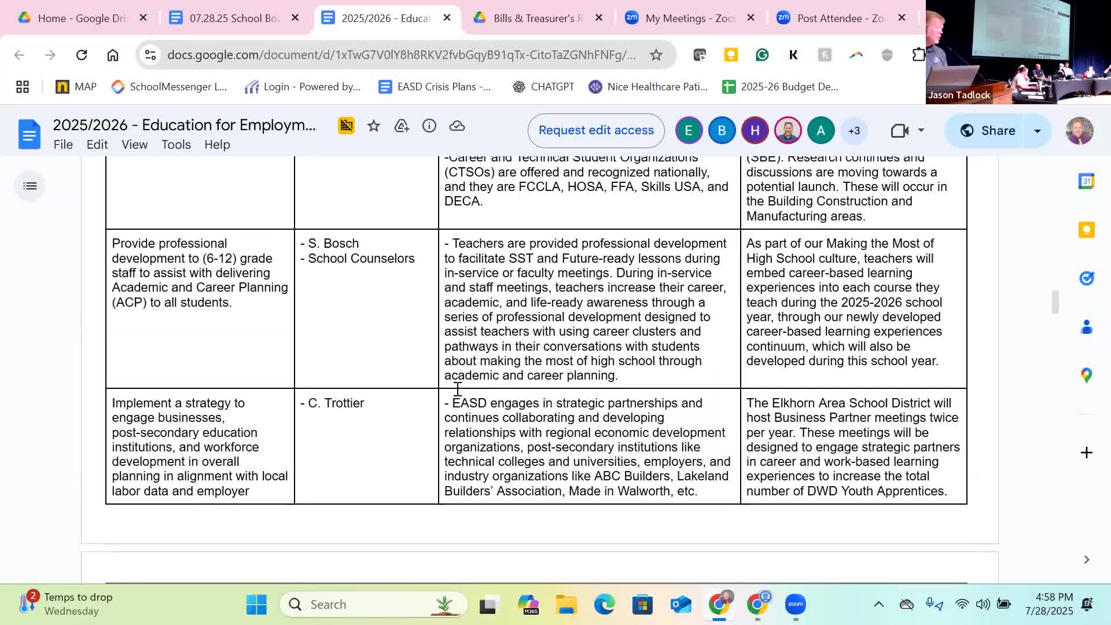Bookmark this page with star icon

click(x=656, y=55)
